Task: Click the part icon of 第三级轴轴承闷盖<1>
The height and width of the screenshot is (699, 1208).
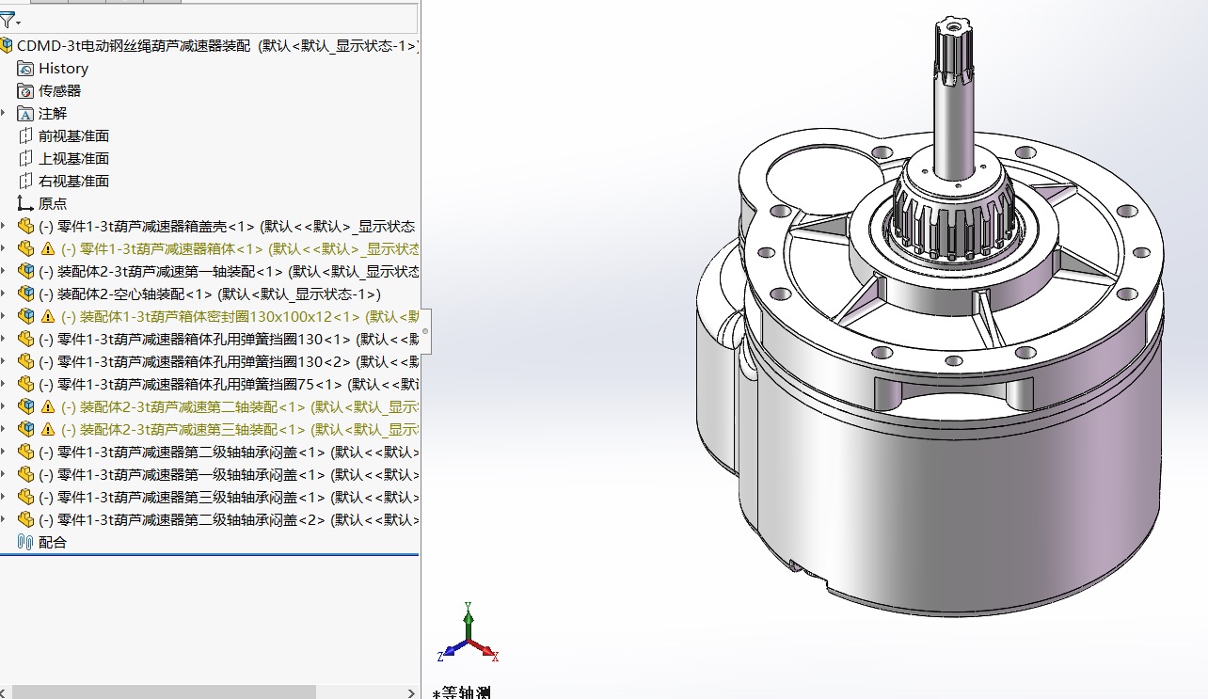Action: coord(25,497)
